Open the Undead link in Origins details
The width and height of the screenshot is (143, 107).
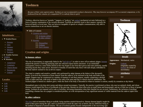click(x=123, y=64)
